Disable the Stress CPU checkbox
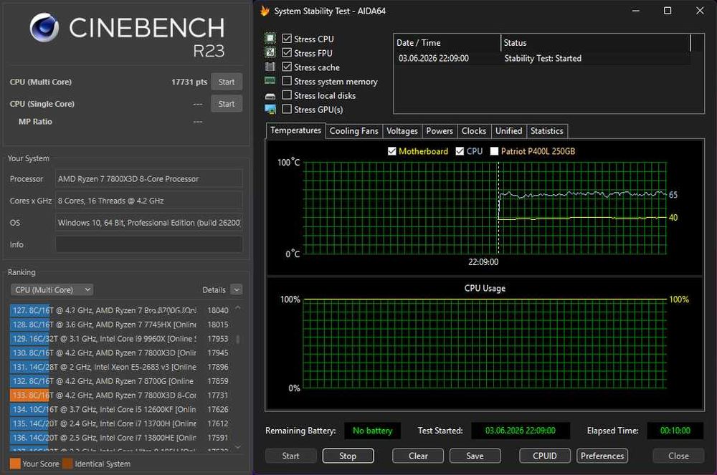The height and width of the screenshot is (475, 717). (287, 39)
